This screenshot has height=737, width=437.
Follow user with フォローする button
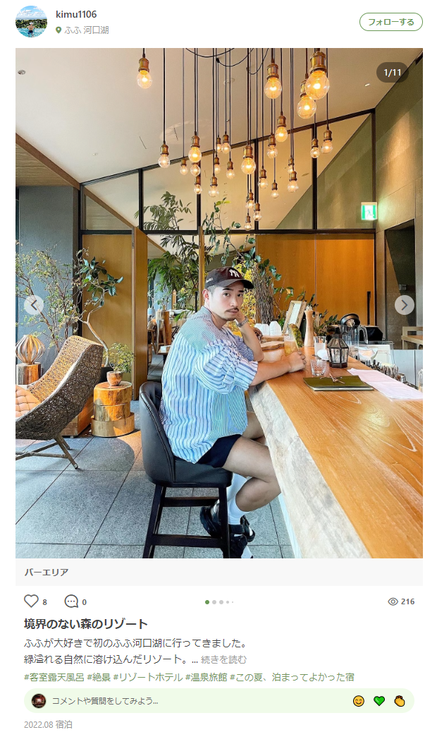[391, 22]
